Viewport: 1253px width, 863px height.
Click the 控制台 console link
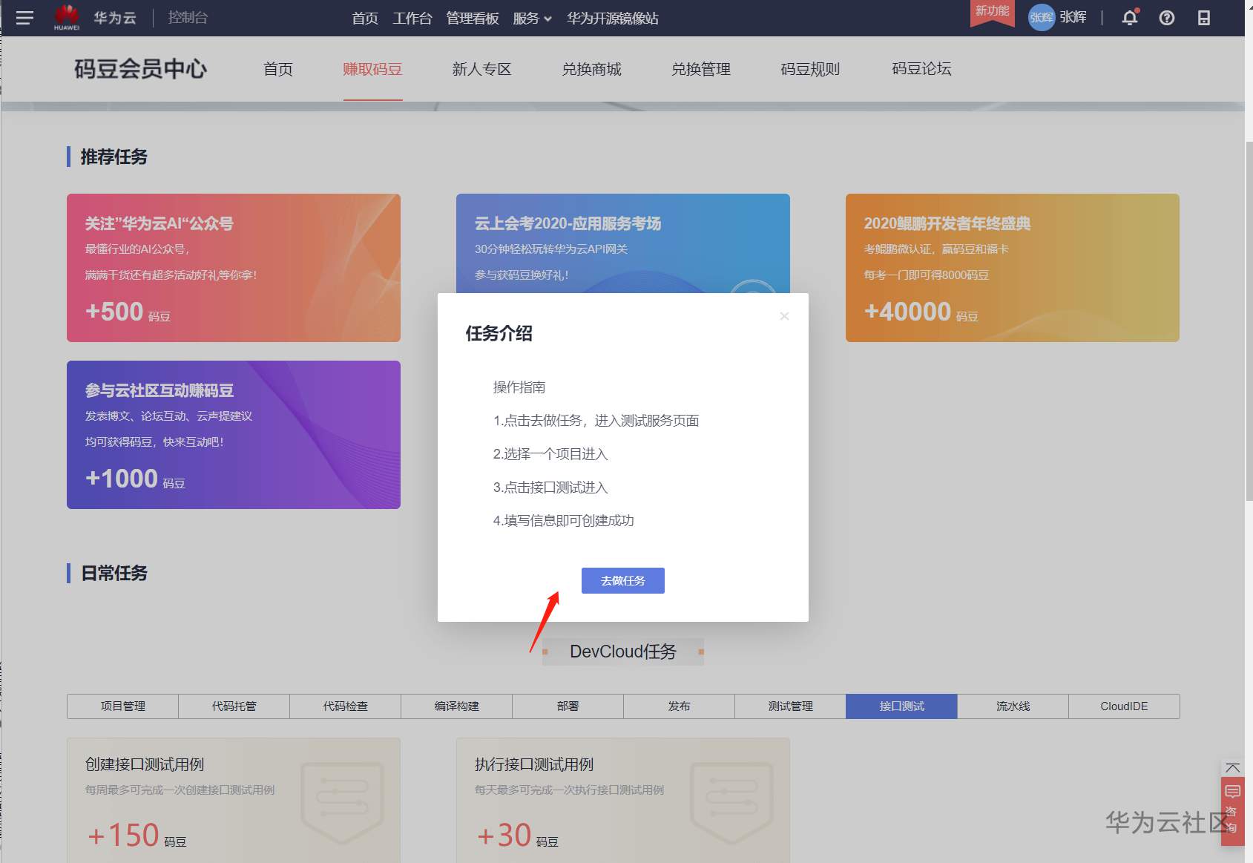coord(188,18)
